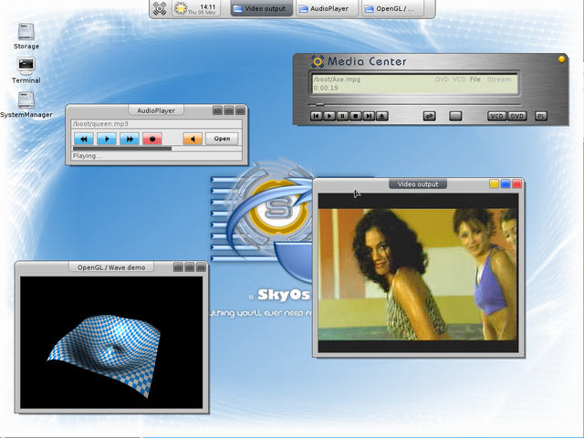The height and width of the screenshot is (438, 584).
Task: Select the Stream source label in display
Action: pyautogui.click(x=499, y=79)
